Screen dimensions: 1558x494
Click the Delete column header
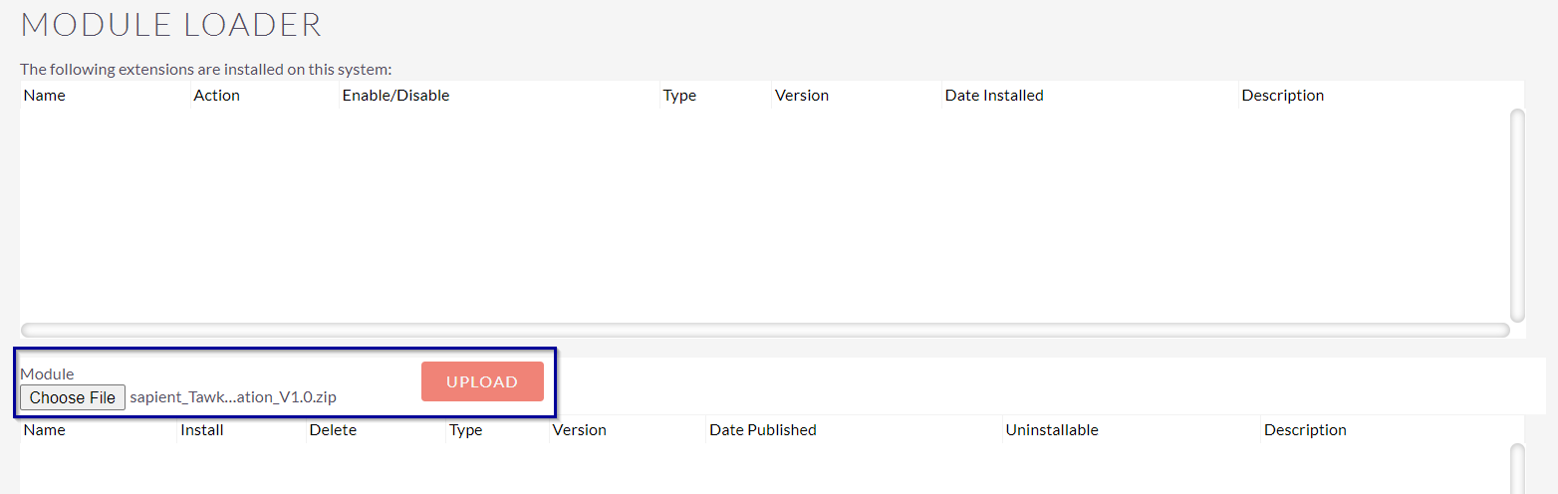[x=333, y=430]
